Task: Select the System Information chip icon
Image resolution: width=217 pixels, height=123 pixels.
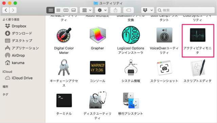Action: 131,67
